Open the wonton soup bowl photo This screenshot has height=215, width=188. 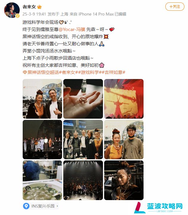click(x=42, y=180)
